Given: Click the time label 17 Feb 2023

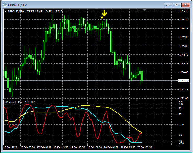Looking at the screenshot, I should 10,147.
